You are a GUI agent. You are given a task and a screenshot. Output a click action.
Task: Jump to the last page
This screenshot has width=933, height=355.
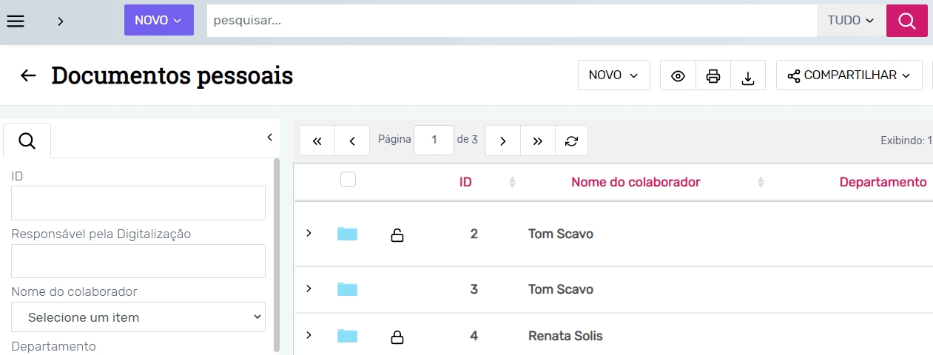538,141
